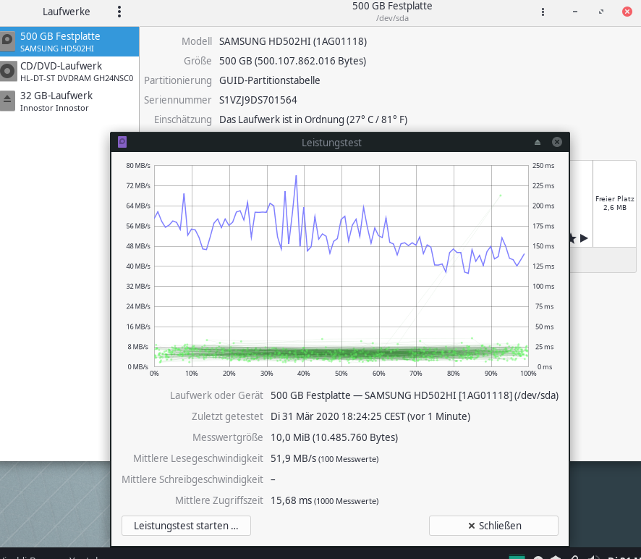Click the optical disc icon for CD/DVD-Laufwerk
Screen dimensions: 641x559
tap(8, 72)
